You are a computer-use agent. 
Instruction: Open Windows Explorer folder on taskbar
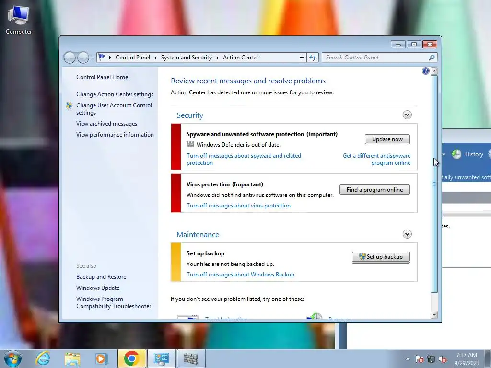(x=72, y=358)
